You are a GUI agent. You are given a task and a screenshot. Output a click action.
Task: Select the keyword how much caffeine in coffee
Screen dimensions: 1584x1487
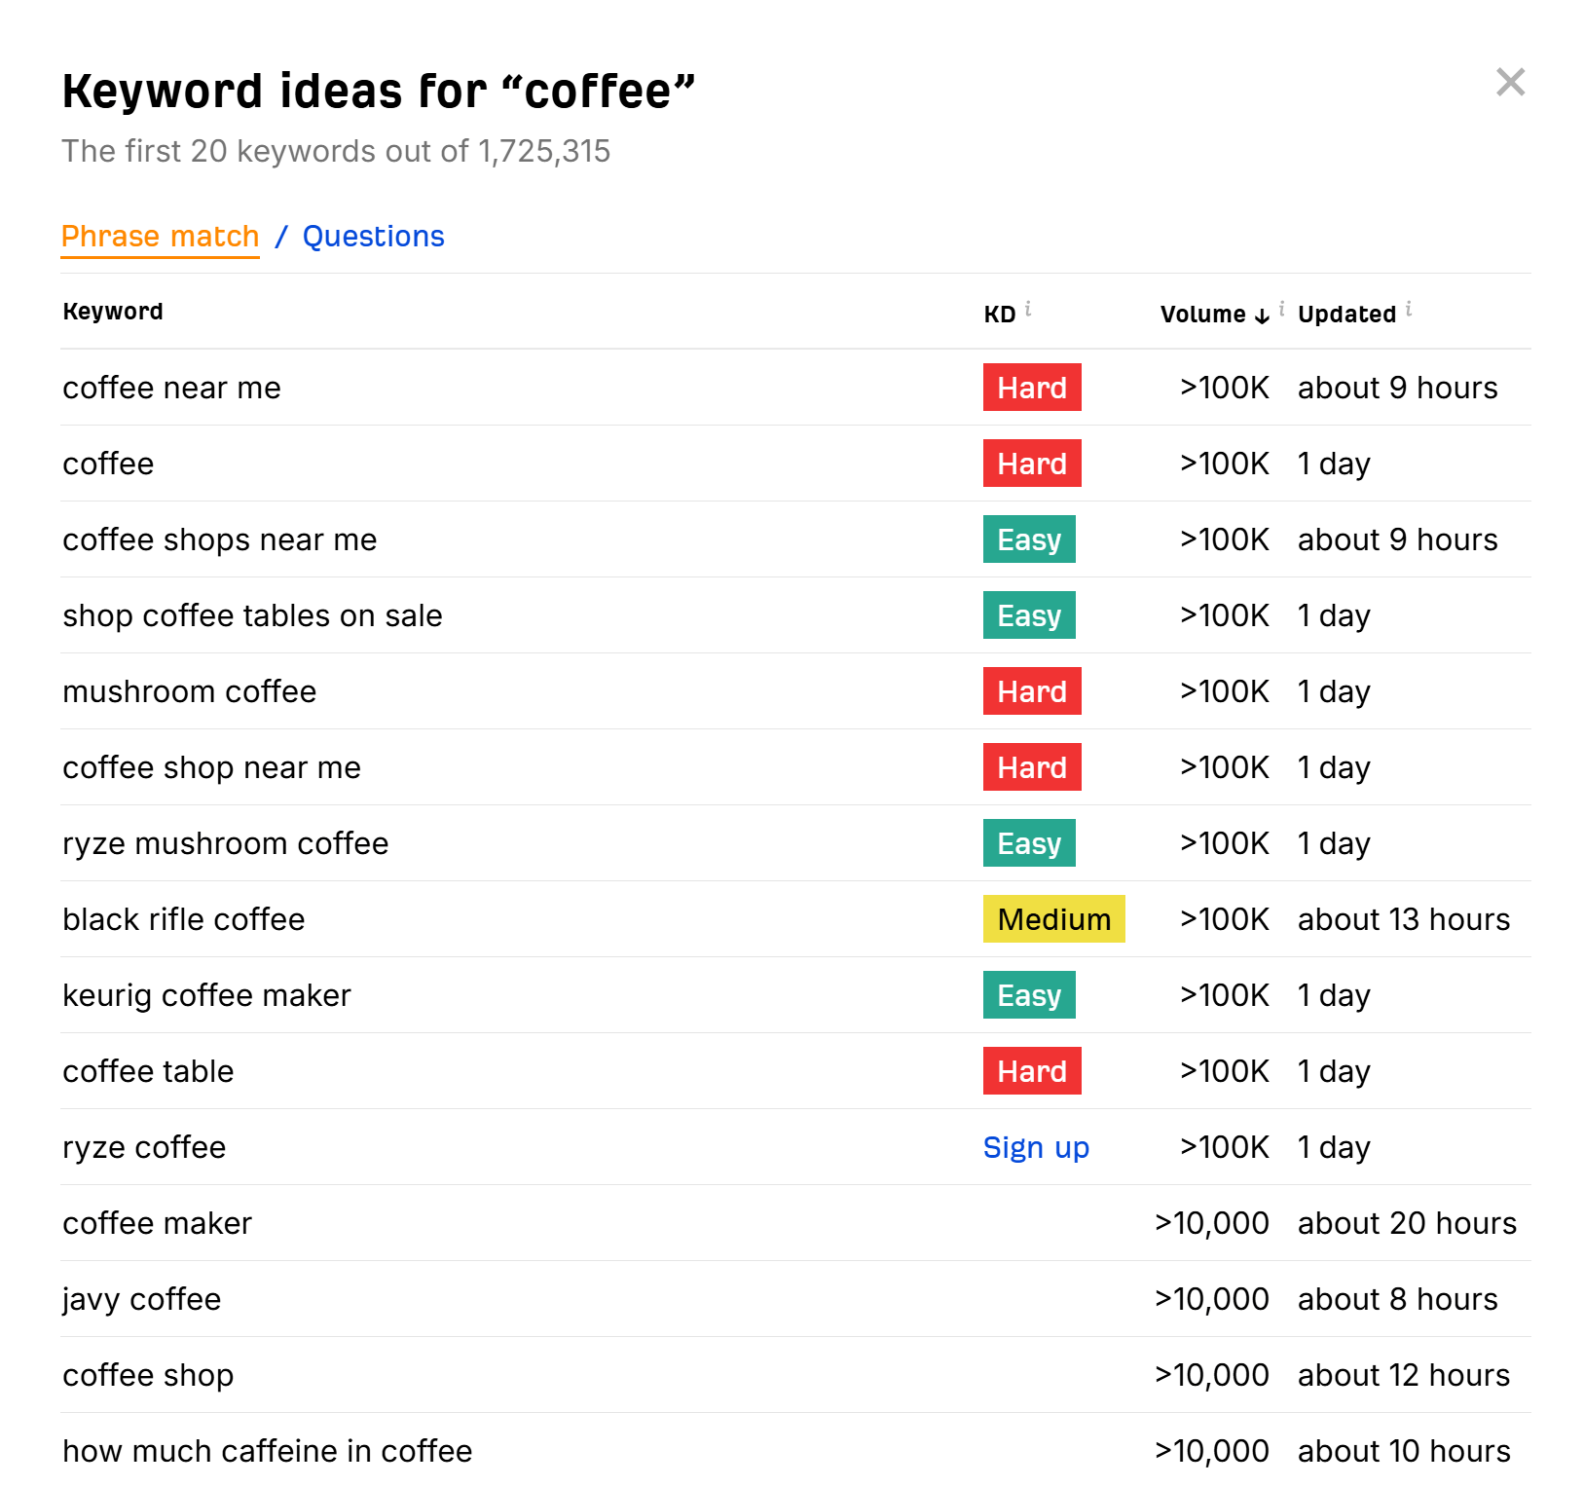coord(267,1450)
